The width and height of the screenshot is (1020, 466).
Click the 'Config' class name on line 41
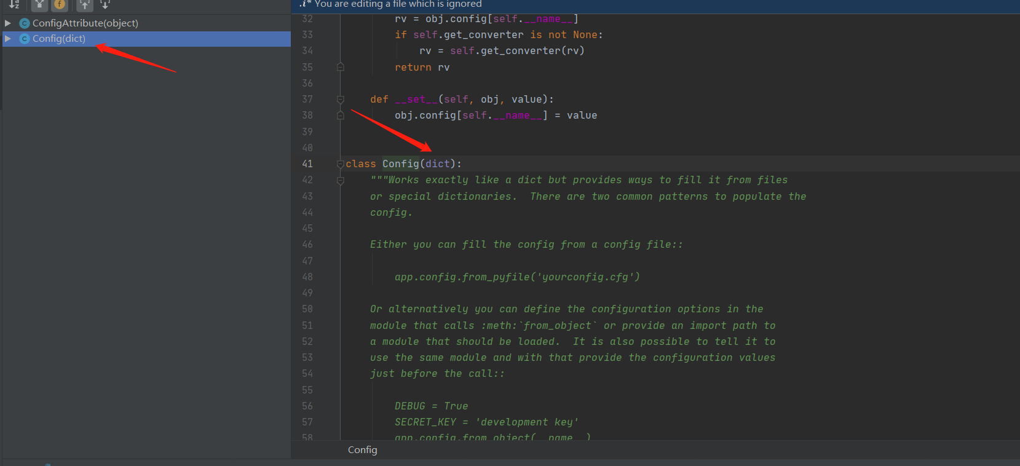[401, 164]
